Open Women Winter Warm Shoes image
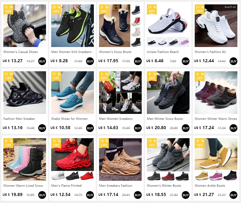 click(x=216, y=92)
